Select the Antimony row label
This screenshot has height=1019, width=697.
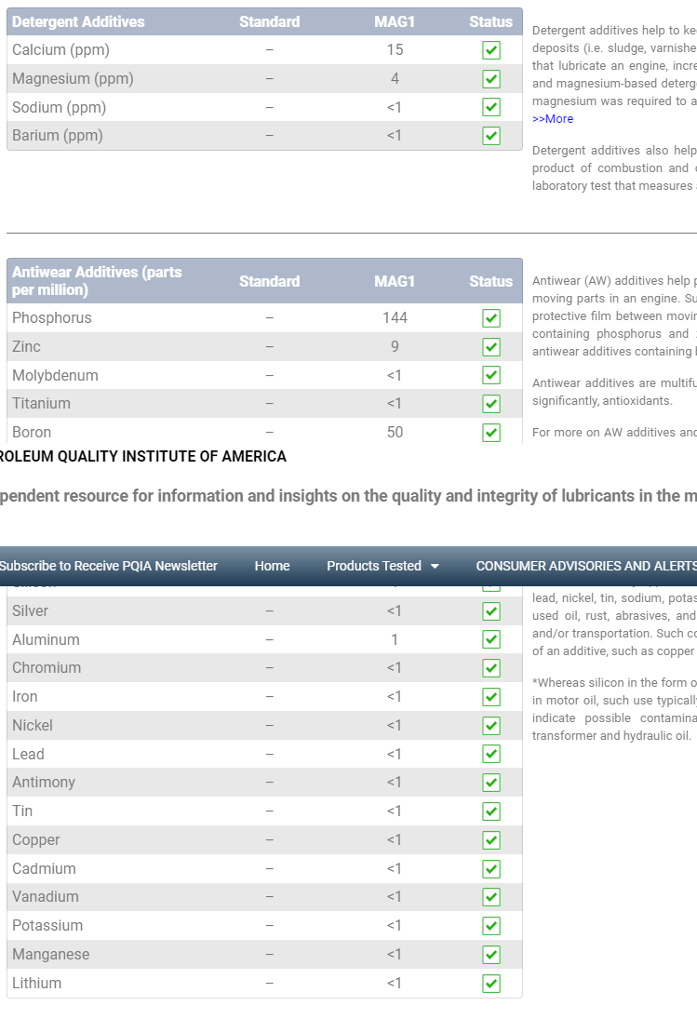[44, 783]
